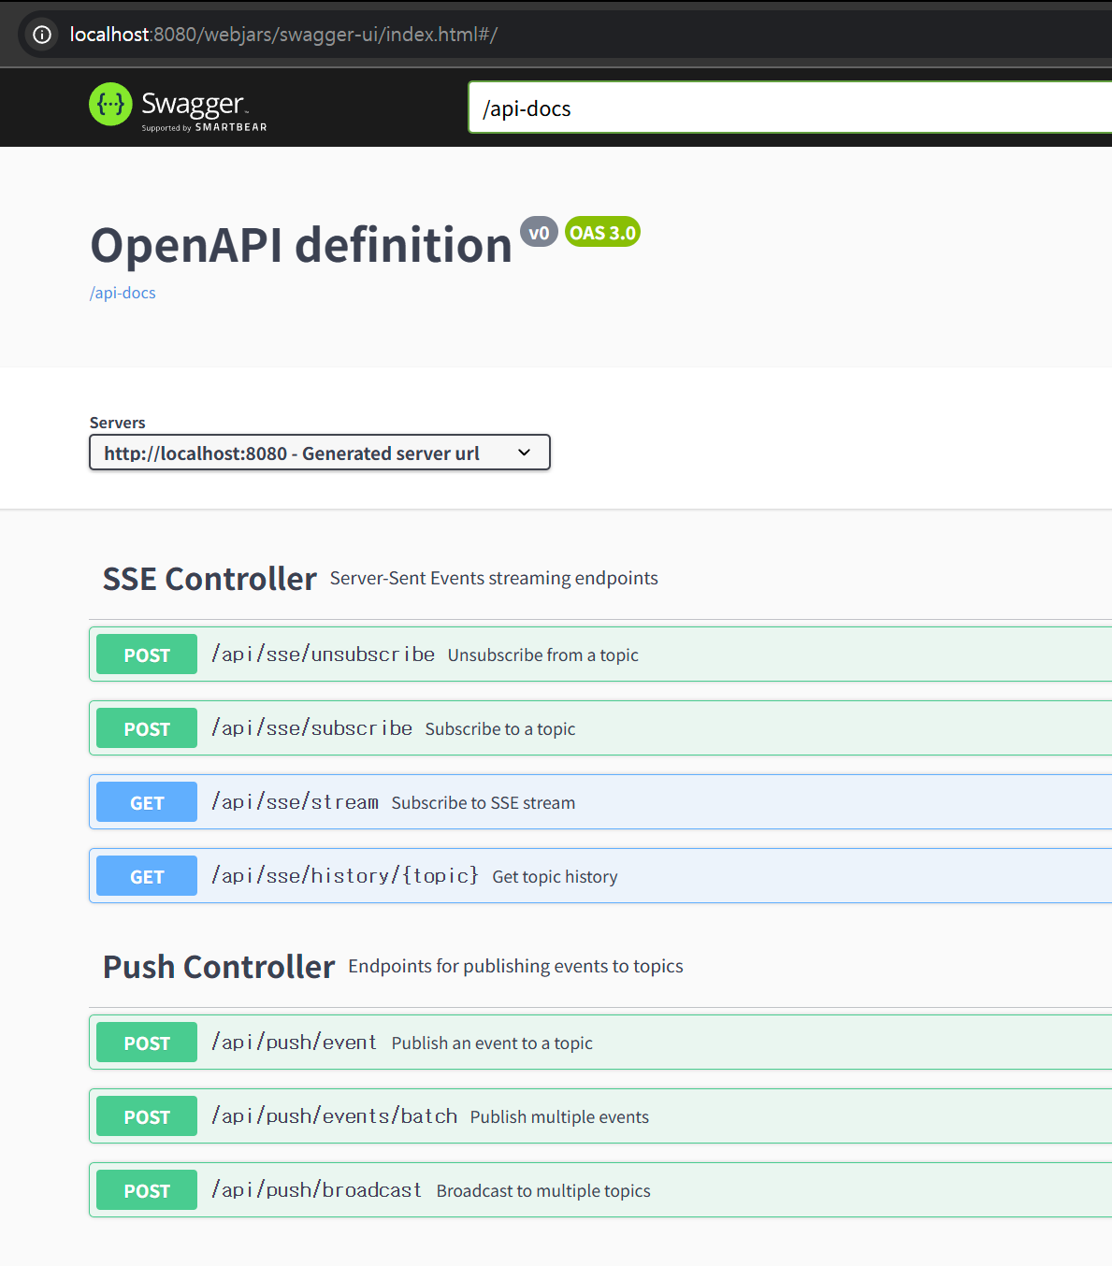This screenshot has width=1112, height=1266.
Task: Collapse the SSE Controller section
Action: click(x=209, y=579)
